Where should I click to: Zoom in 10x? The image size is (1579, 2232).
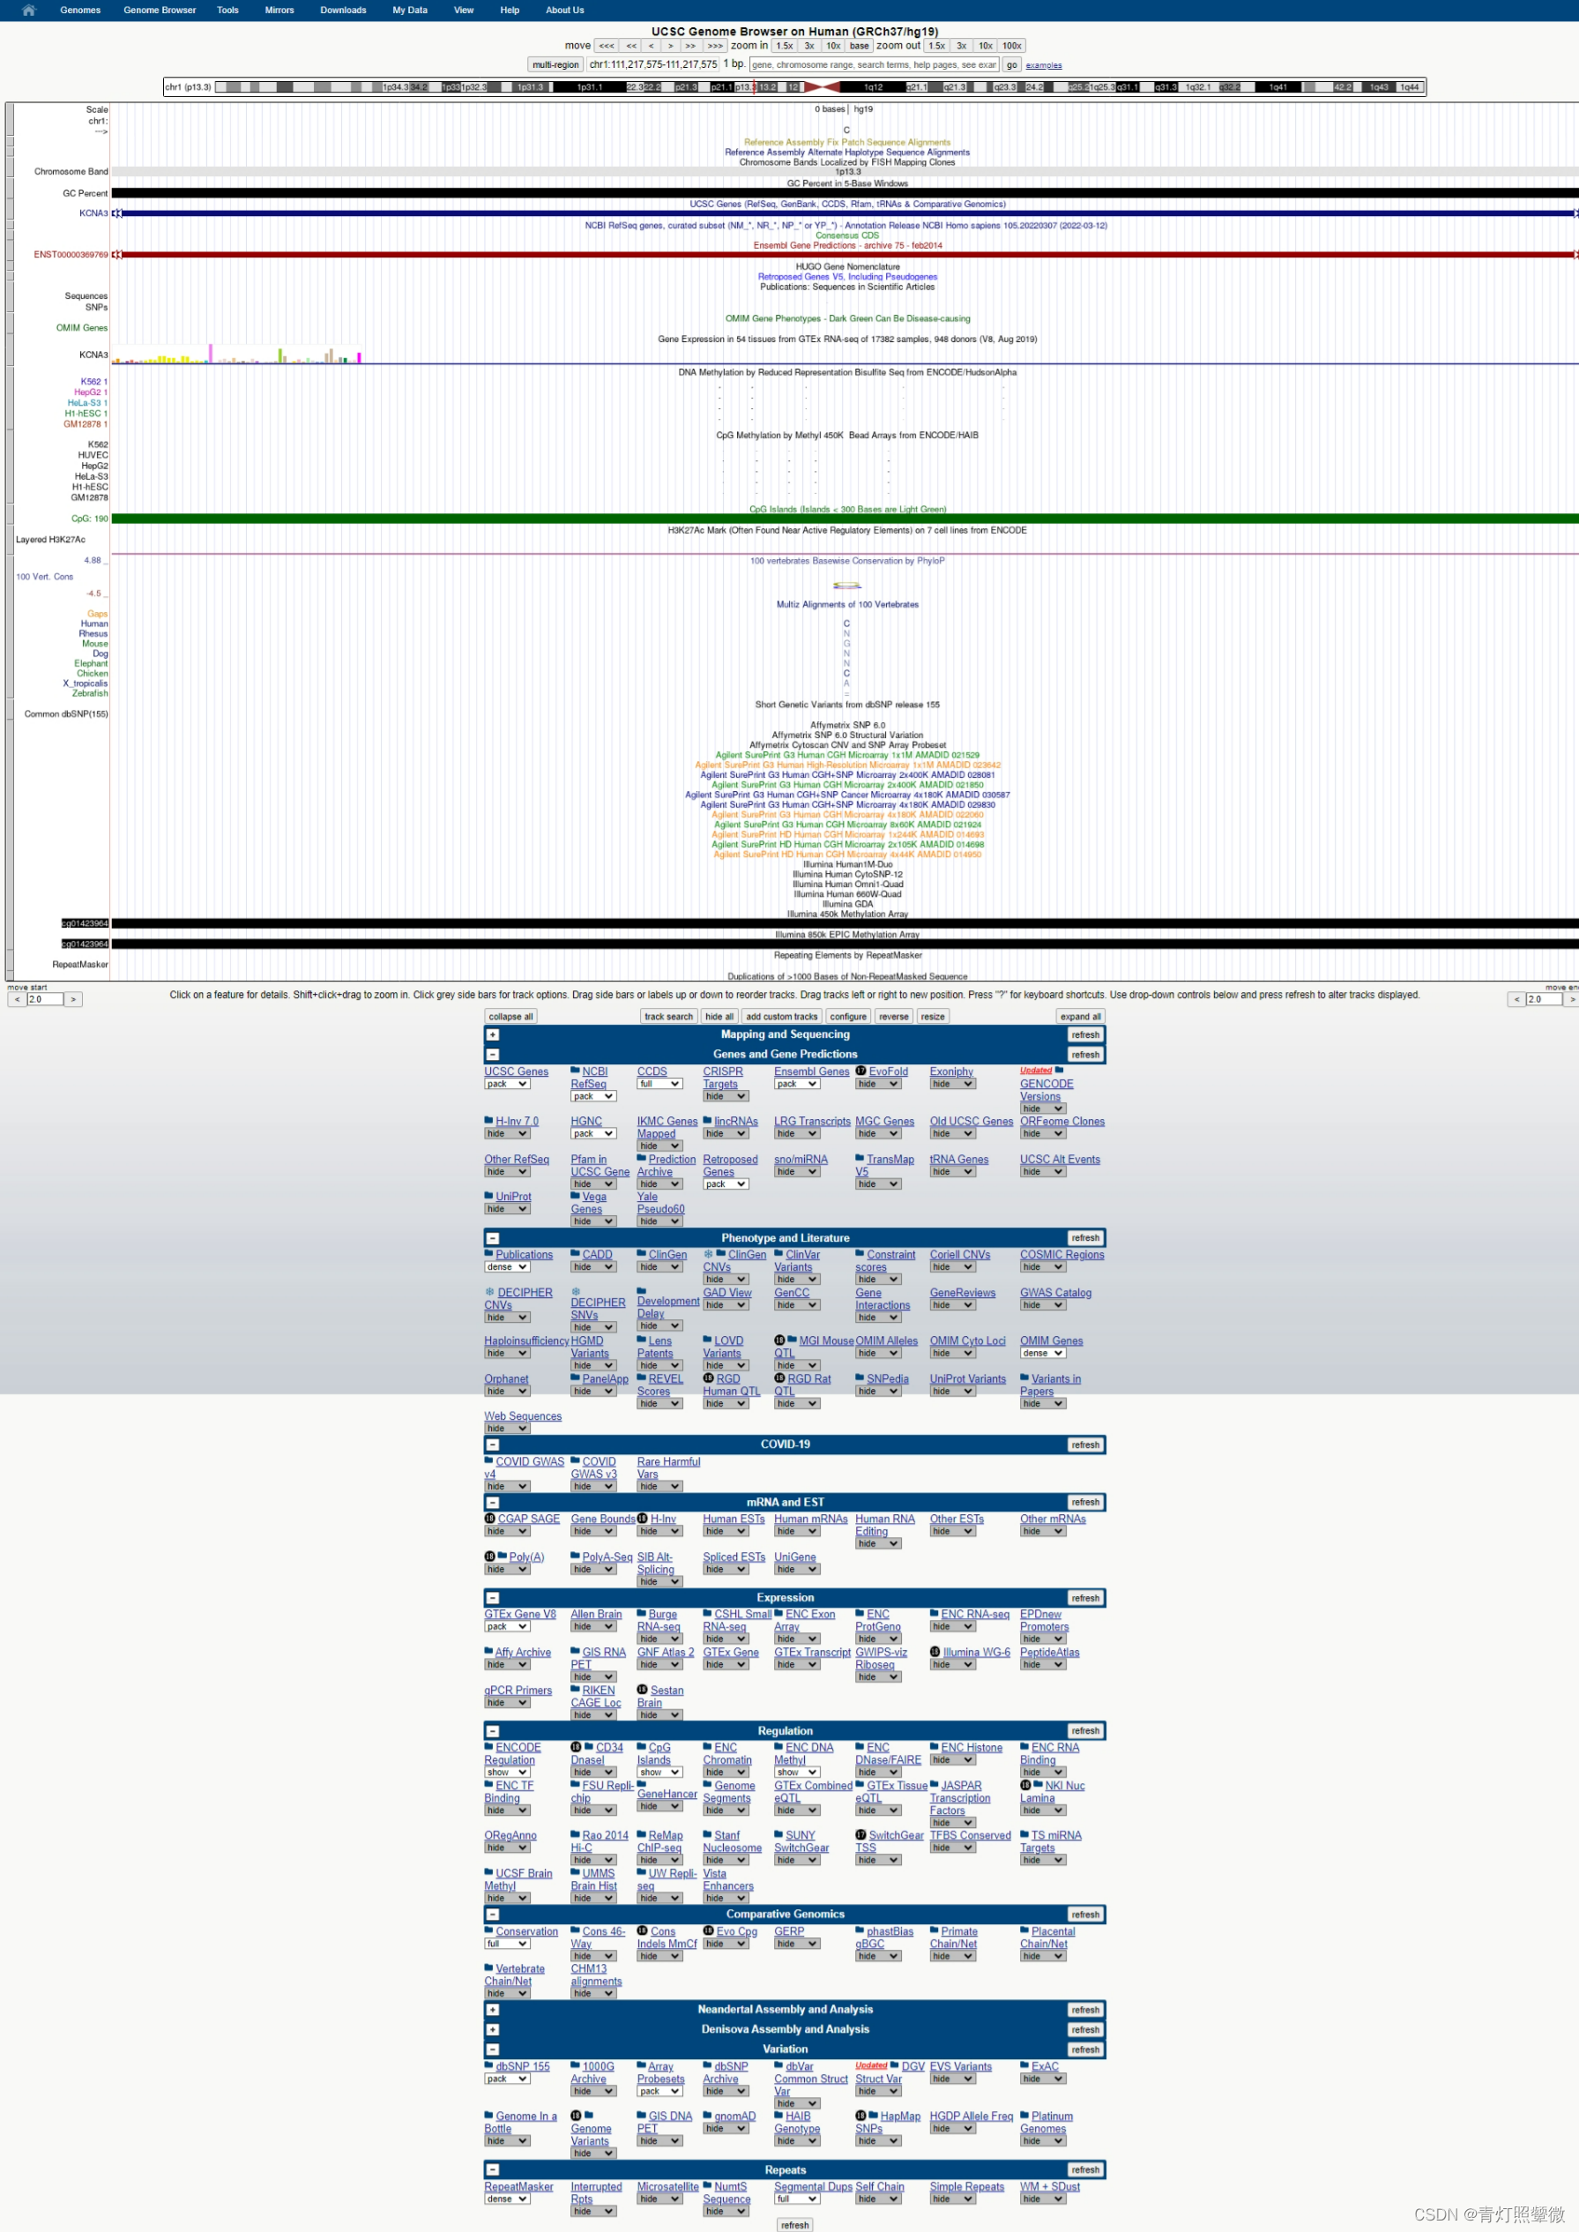coord(833,46)
